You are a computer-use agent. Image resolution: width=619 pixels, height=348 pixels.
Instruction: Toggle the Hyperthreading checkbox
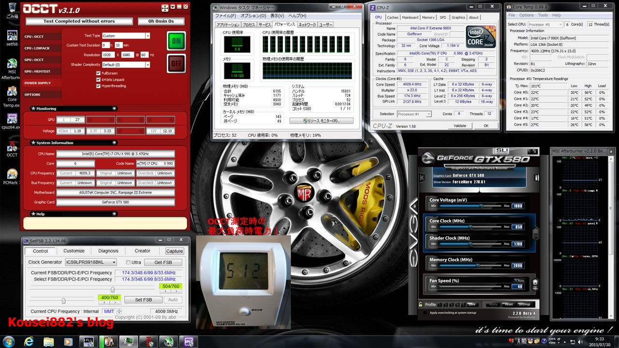coord(99,86)
